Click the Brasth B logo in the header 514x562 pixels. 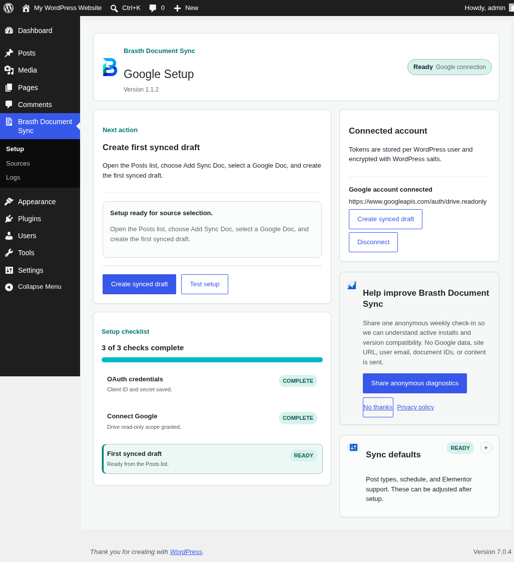[110, 68]
